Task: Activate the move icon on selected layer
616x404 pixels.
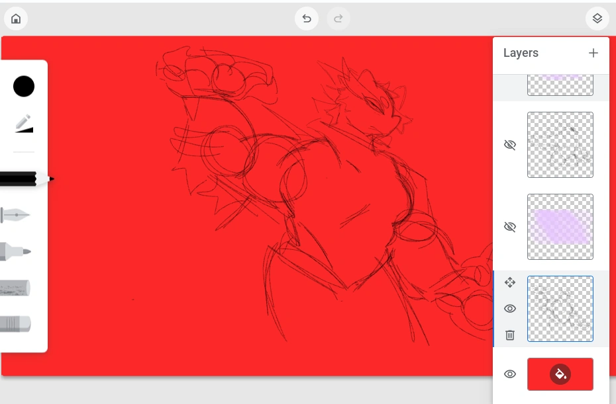Action: coord(509,282)
